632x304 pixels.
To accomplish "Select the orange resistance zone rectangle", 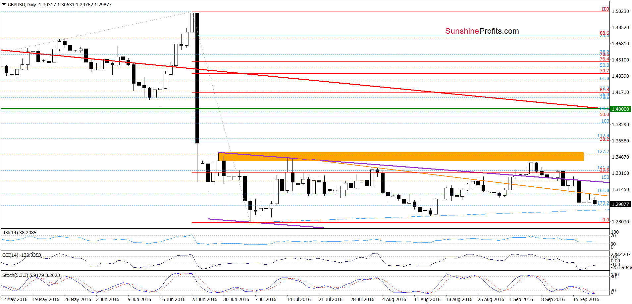I will click(x=401, y=157).
